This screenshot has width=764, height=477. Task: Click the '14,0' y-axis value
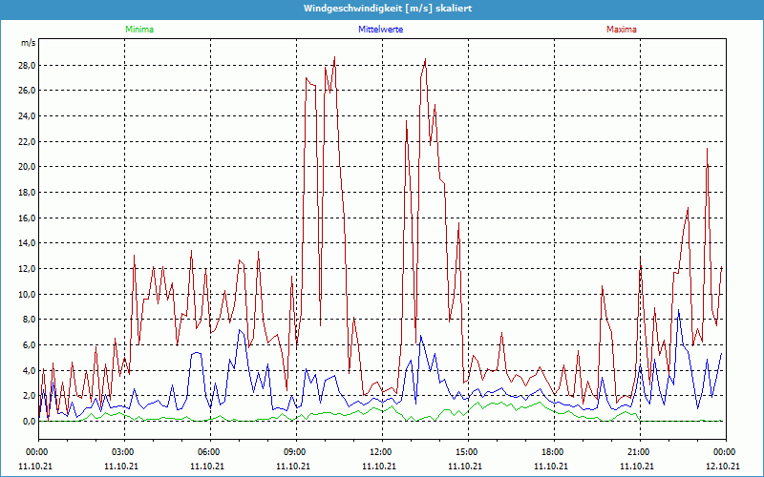(28, 243)
